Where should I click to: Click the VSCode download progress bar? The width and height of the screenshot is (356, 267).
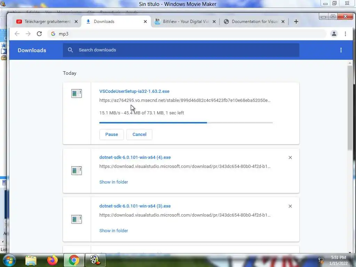coord(186,123)
